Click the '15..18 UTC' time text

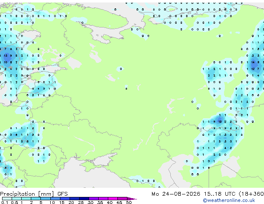tap(219, 194)
